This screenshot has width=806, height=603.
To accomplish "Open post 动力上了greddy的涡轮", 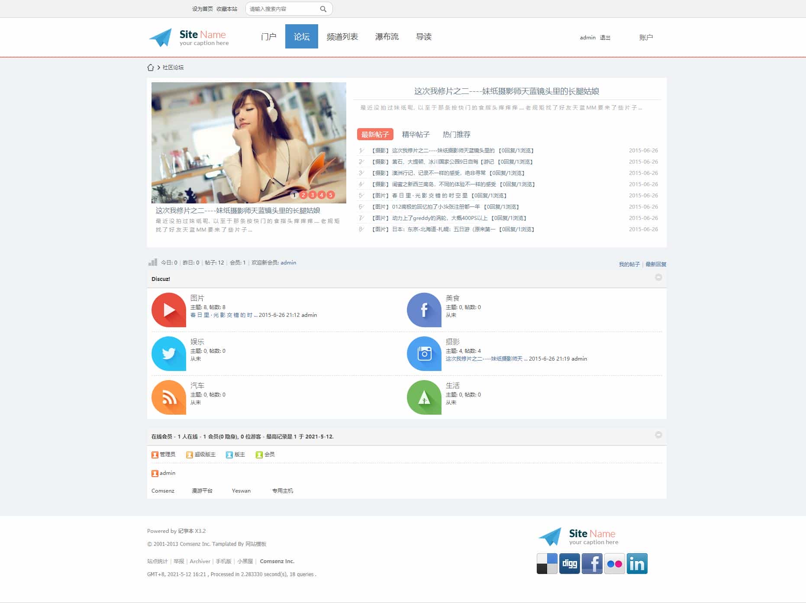I will coord(440,218).
